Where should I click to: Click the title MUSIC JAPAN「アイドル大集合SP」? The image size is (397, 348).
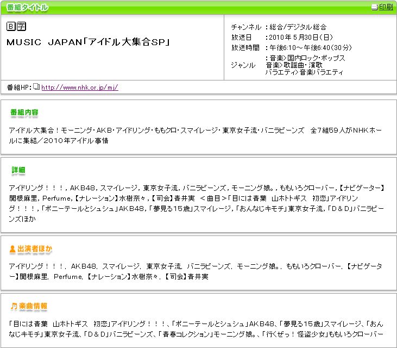click(x=89, y=42)
